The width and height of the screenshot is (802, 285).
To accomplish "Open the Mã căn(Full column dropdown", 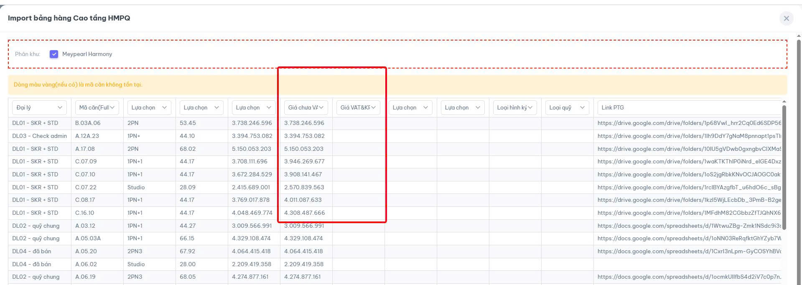I will coord(97,107).
